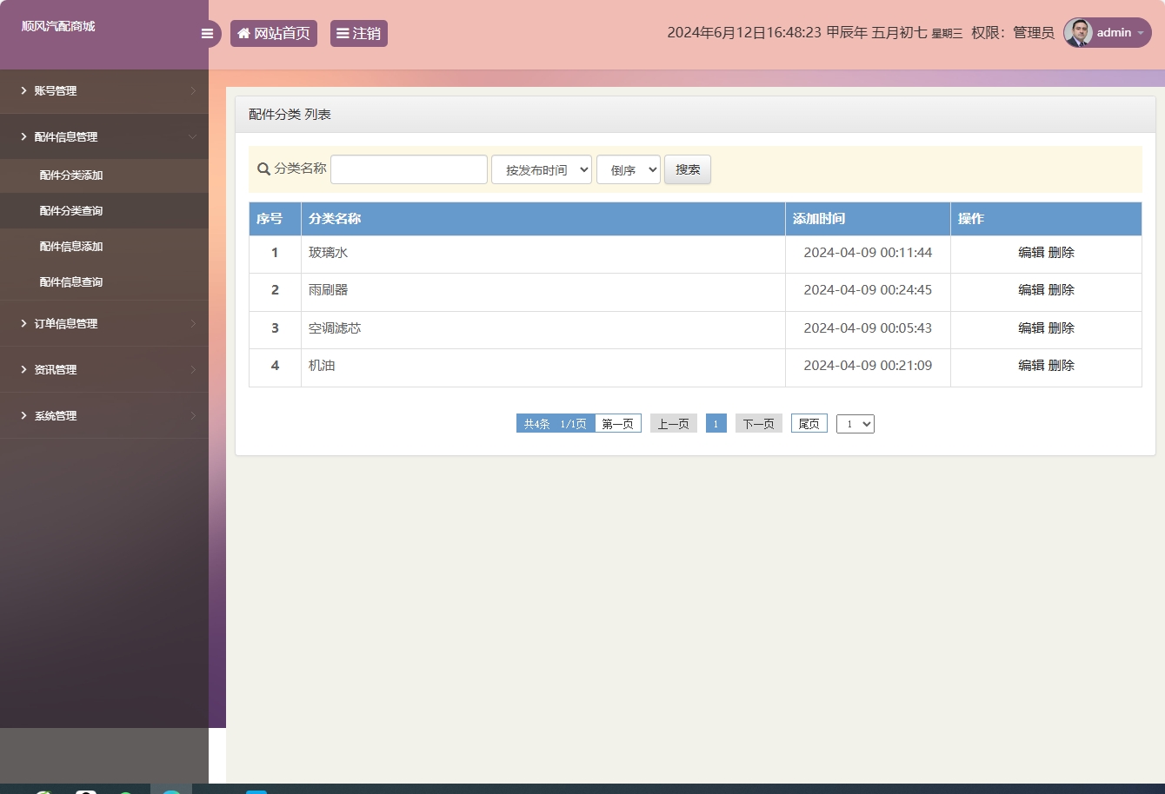Open the 按发布时间 sort dropdown

click(541, 169)
